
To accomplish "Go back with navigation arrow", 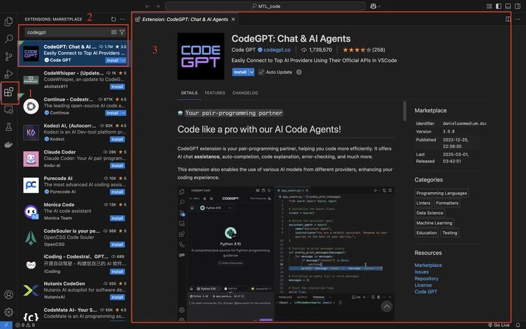I will (148, 6).
